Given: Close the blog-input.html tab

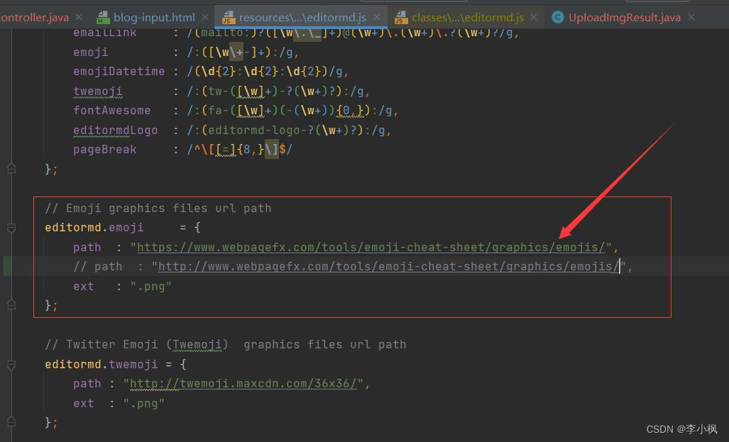Looking at the screenshot, I should [x=205, y=17].
